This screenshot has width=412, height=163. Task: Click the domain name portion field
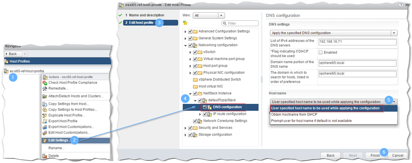pyautogui.click(x=357, y=64)
